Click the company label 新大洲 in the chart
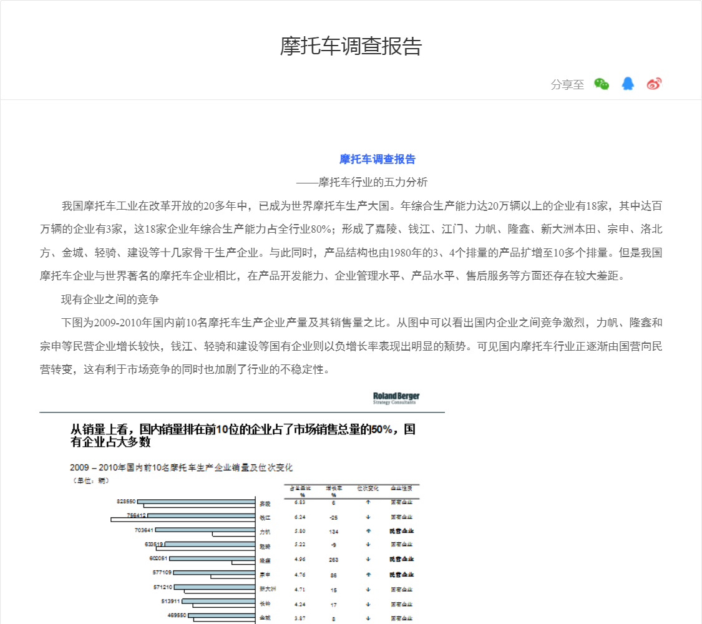Viewport: 702px width, 624px height. 268,589
